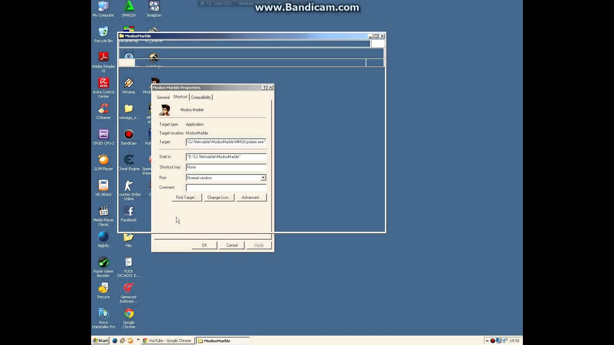Open the SVCHOST text file icon
Screen dimensions: 614x345
(129, 267)
